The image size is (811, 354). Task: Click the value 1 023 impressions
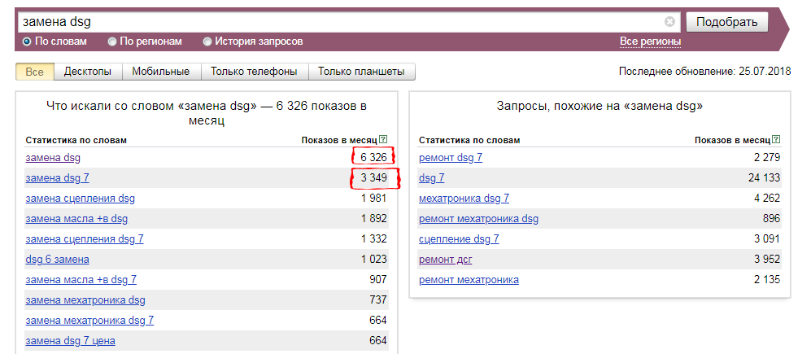[374, 260]
